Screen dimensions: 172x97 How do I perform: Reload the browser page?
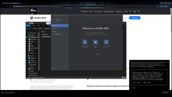[8, 6]
